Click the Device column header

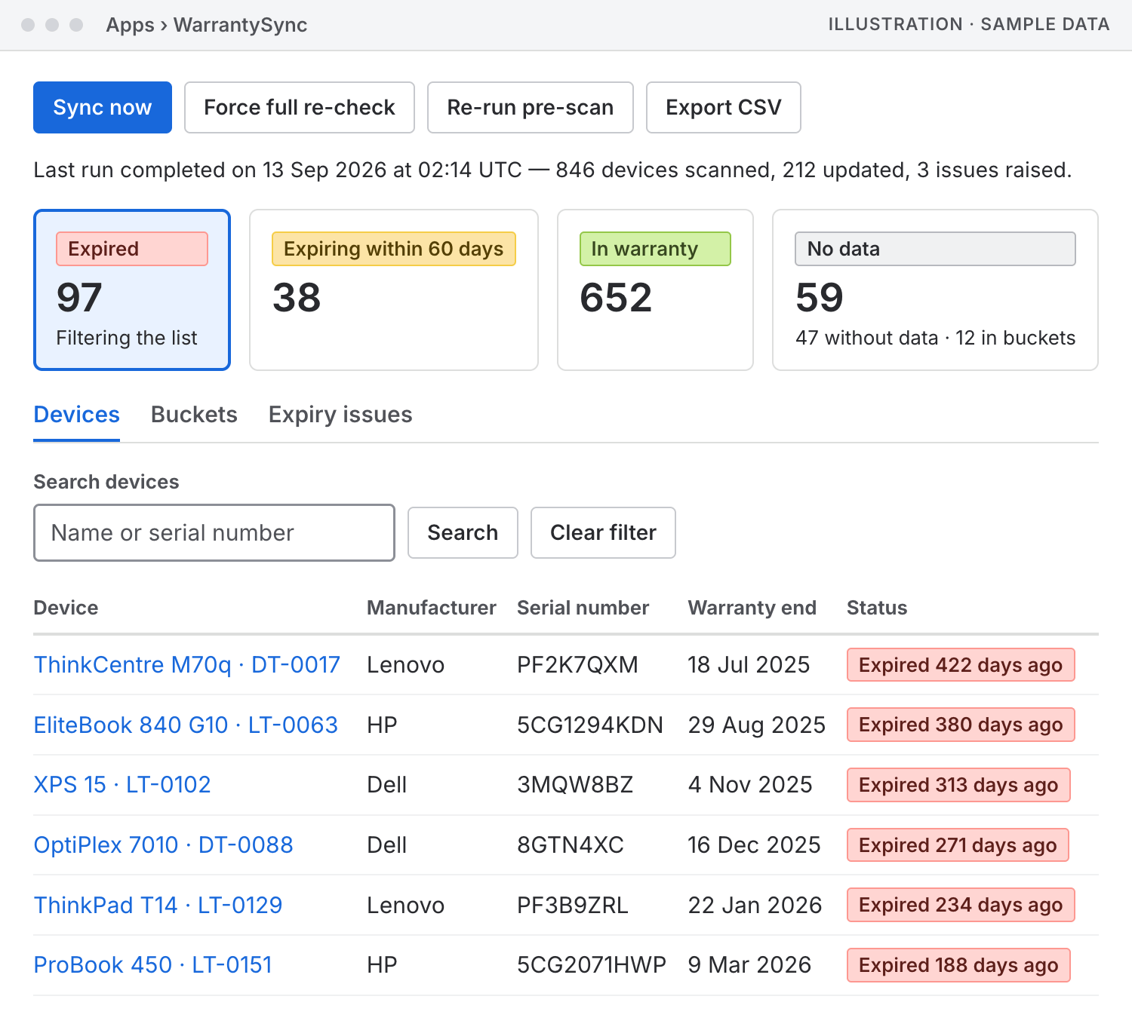66,608
